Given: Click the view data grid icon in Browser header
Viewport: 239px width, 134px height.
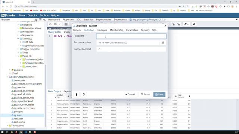Looking at the screenshot, I should [x=40, y=20].
